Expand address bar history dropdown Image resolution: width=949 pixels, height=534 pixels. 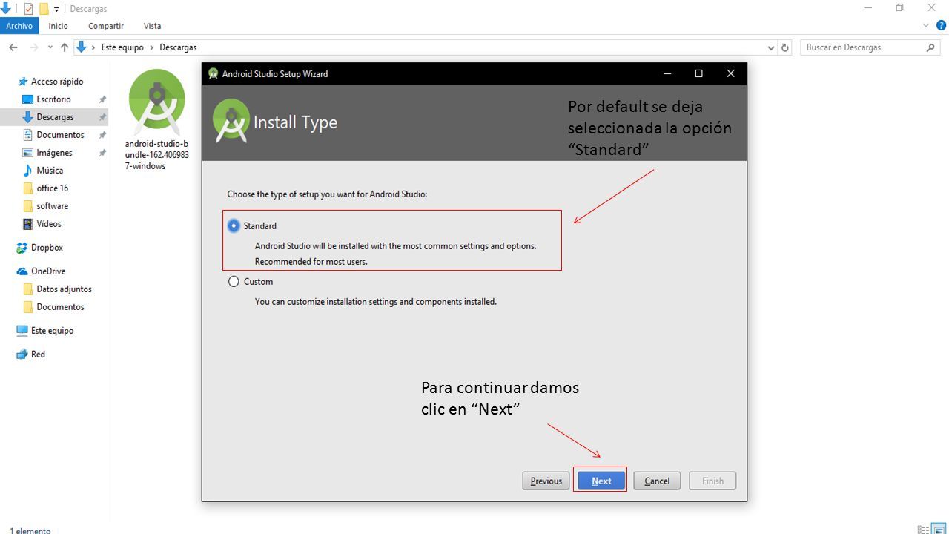(771, 47)
